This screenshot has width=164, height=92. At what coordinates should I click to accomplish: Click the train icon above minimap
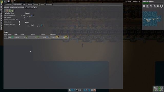(158, 6)
